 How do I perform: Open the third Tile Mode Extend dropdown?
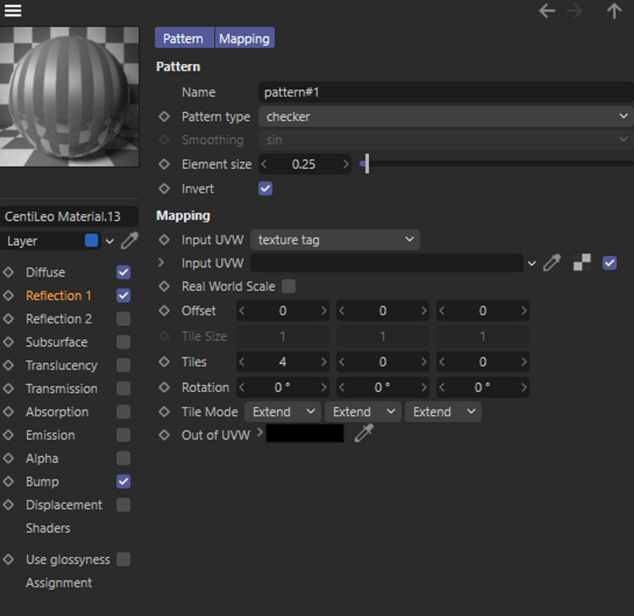click(443, 412)
